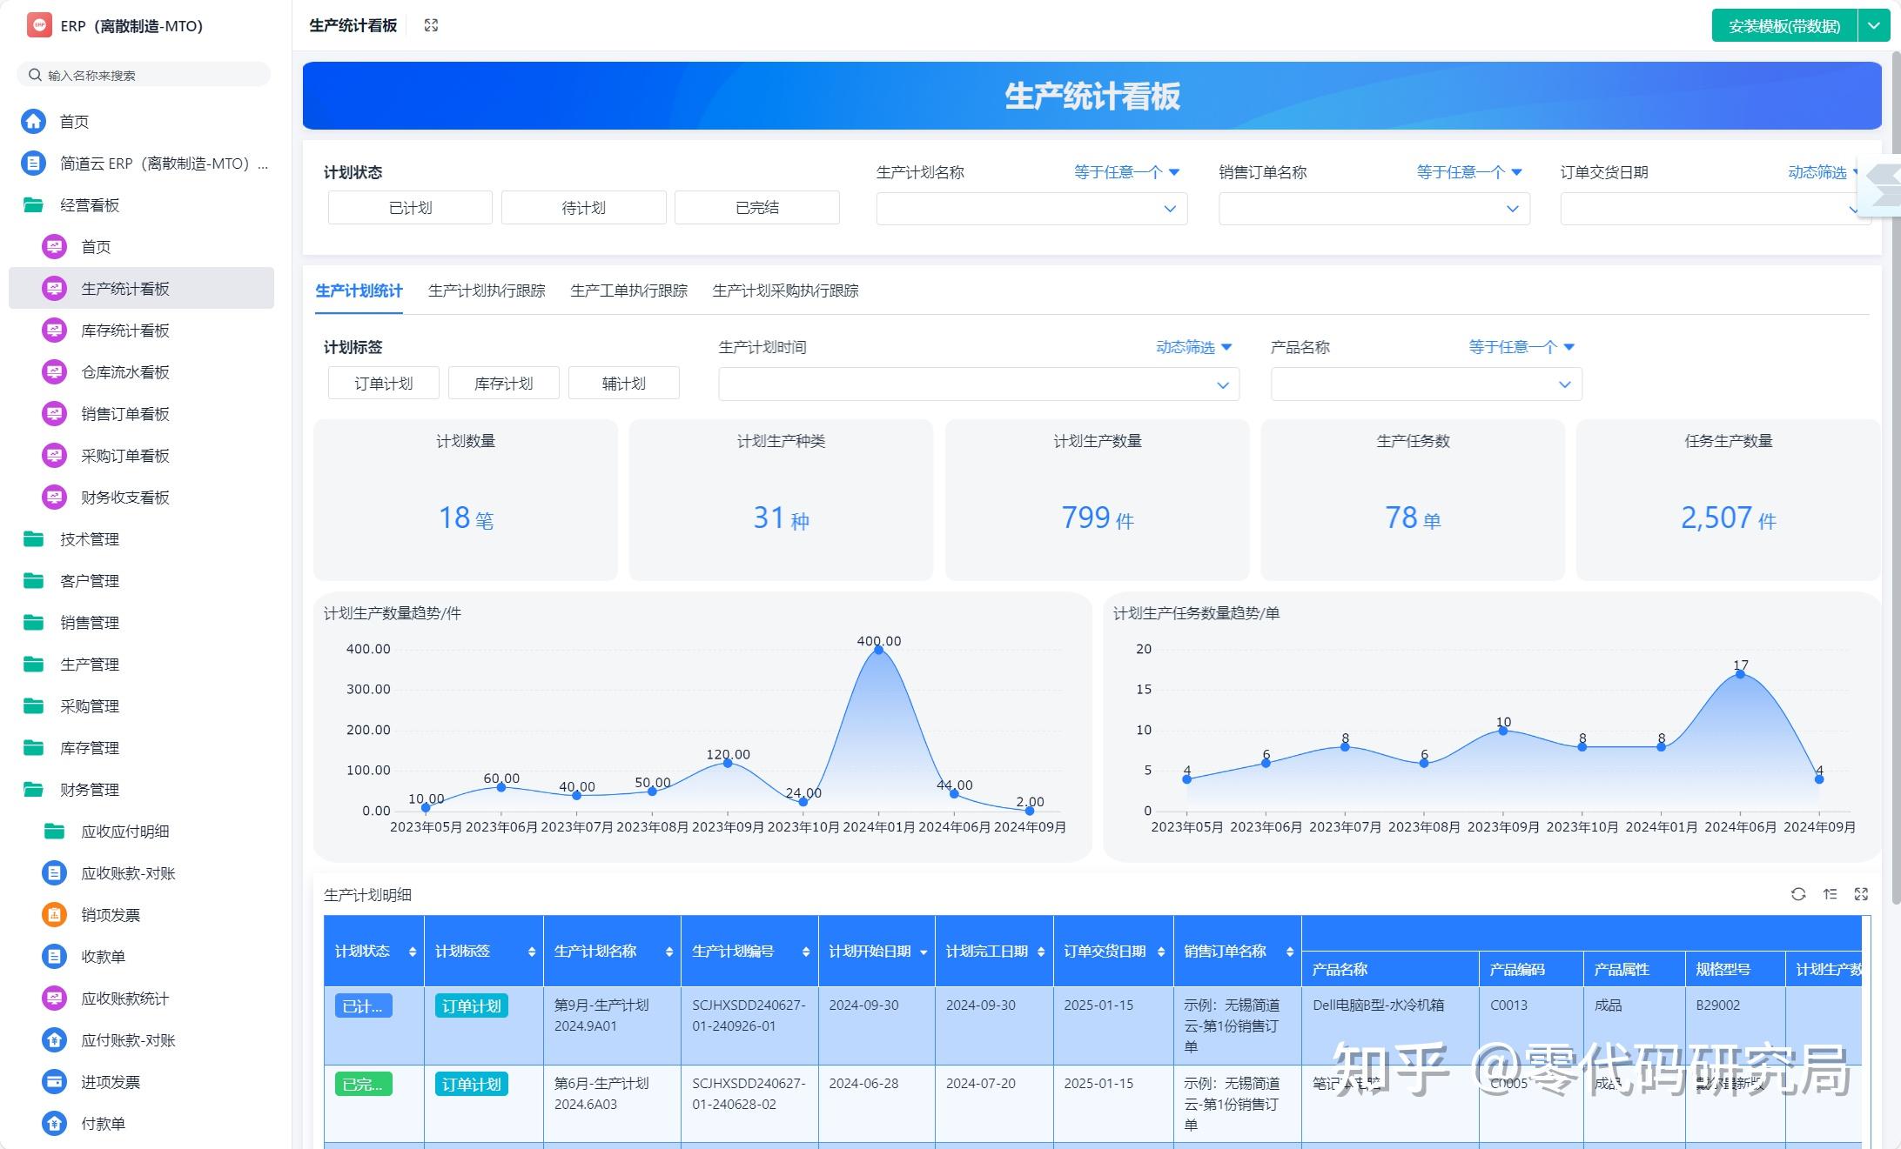Click the 采购订单看板 sidebar icon
The image size is (1901, 1149).
(54, 455)
